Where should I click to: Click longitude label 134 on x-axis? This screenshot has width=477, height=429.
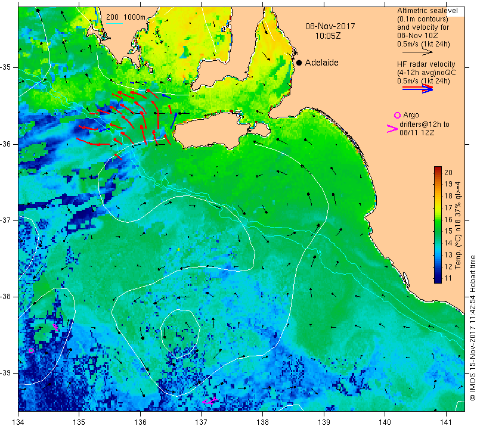[x=18, y=422]
